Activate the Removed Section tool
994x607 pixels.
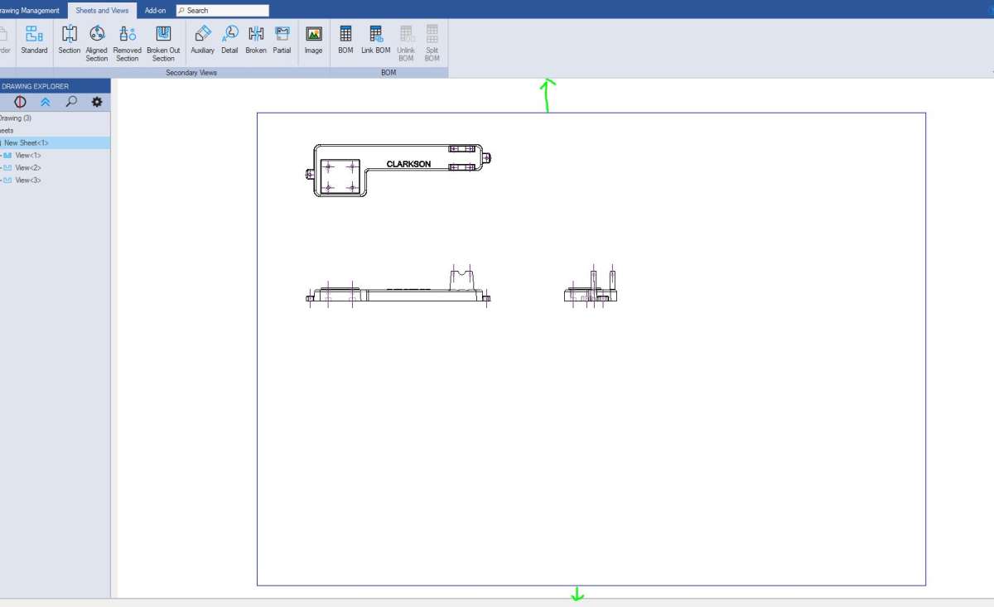pyautogui.click(x=128, y=43)
